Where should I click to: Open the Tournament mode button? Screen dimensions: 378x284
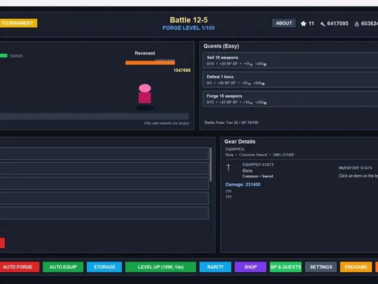click(18, 23)
